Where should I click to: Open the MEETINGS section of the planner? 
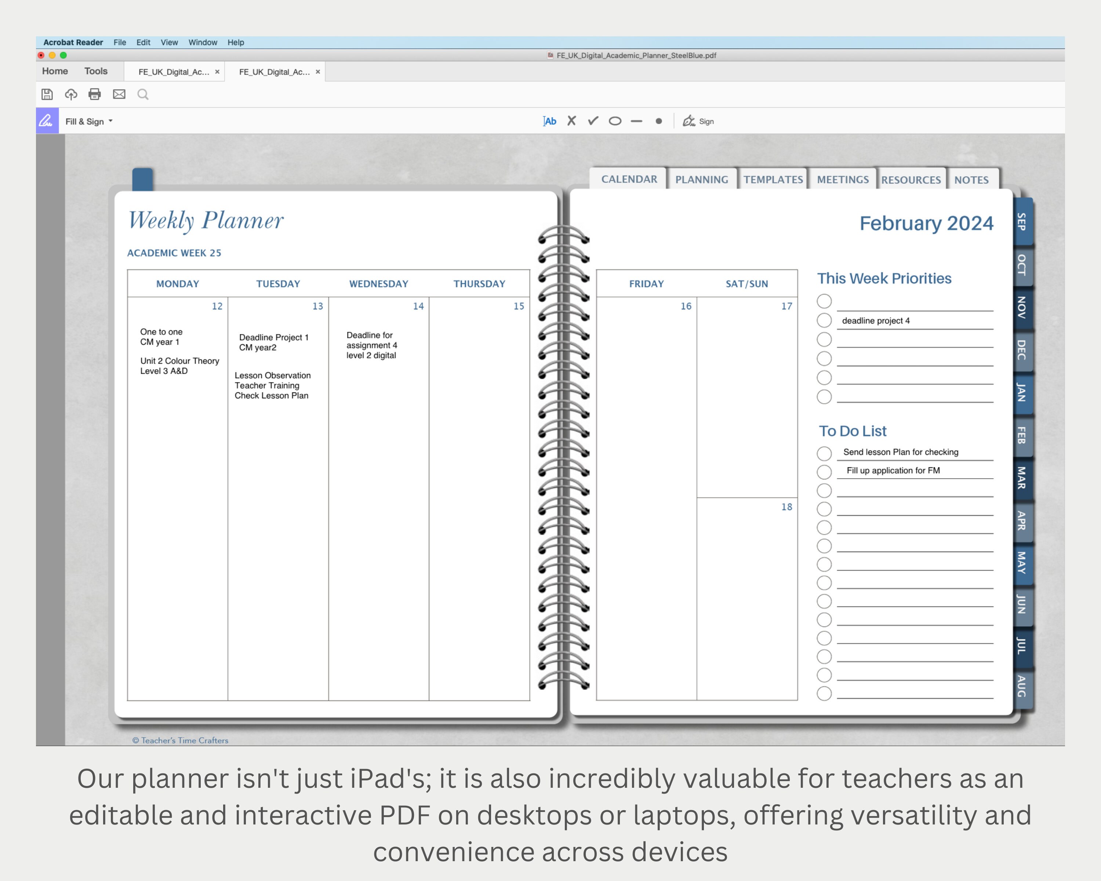pyautogui.click(x=843, y=179)
